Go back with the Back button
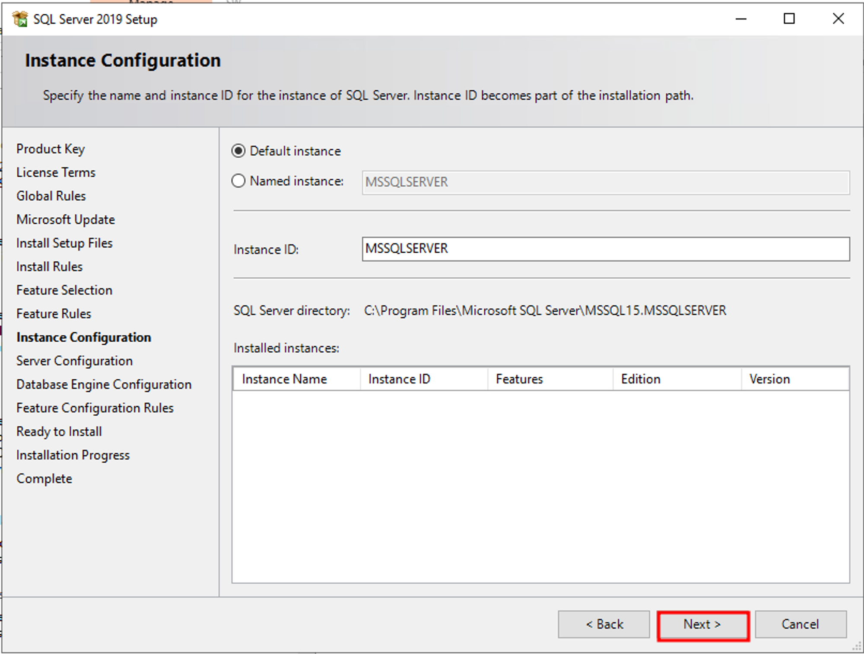Image resolution: width=864 pixels, height=654 pixels. click(x=604, y=624)
